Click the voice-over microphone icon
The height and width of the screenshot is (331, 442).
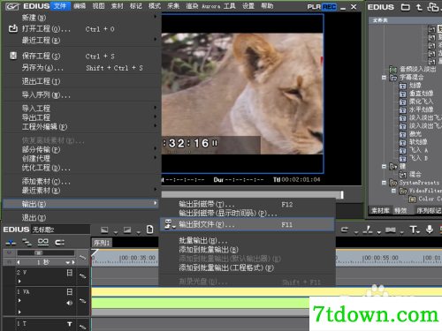point(430,229)
